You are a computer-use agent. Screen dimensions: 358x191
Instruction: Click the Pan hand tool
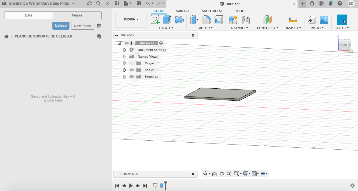222,174
